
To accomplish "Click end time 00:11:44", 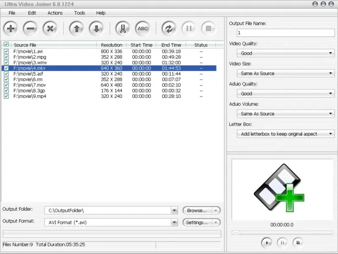I will point(172,74).
